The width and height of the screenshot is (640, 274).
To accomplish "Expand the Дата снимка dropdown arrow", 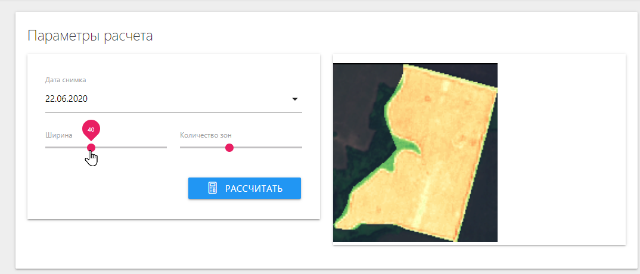I will [294, 99].
